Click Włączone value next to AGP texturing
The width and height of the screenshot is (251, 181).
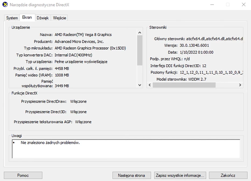click(83, 122)
